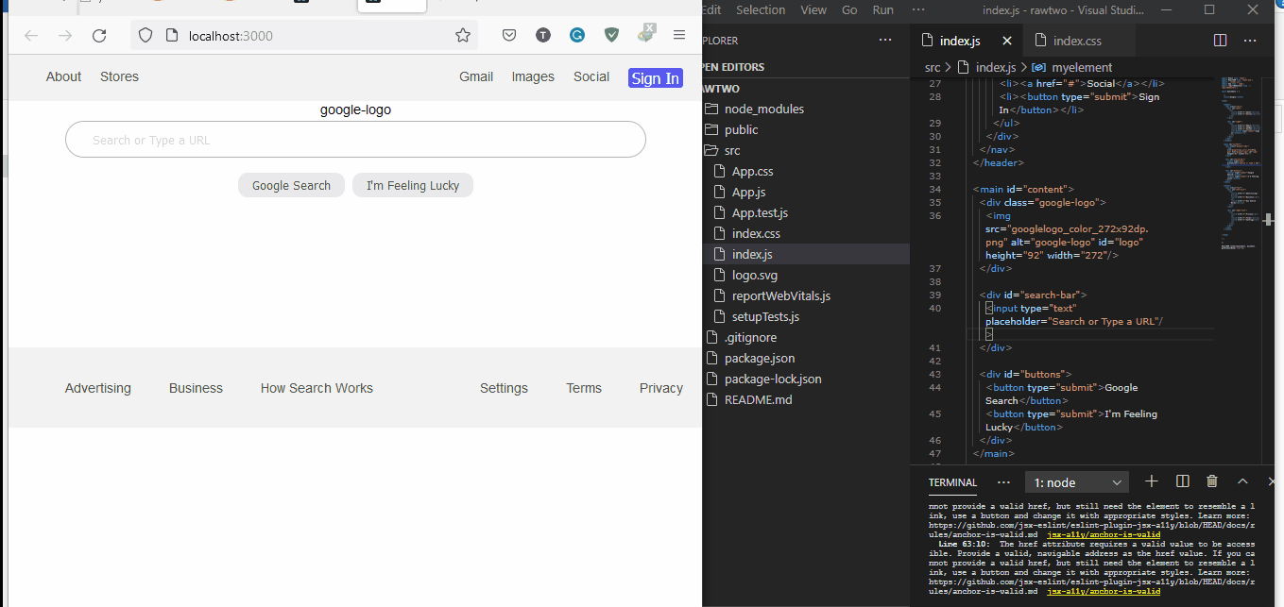
Task: Expand the node_modules folder
Action: [763, 109]
